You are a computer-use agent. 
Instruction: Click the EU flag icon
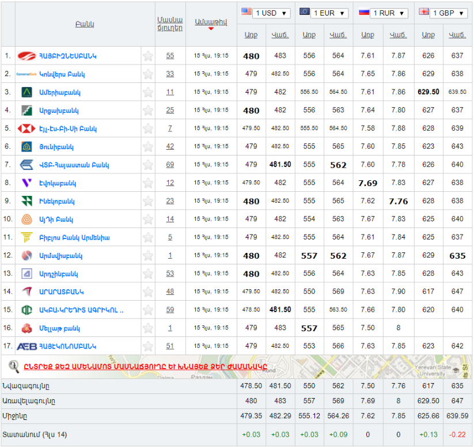[305, 12]
